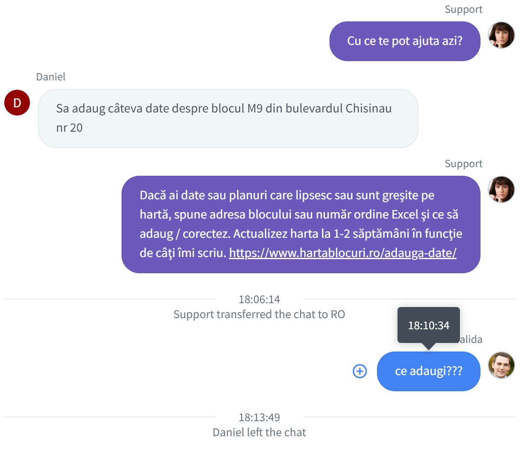
Task: Click the 'Daniel' sender name label
Action: tap(50, 77)
